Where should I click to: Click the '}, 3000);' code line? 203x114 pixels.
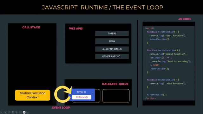pos(155,65)
